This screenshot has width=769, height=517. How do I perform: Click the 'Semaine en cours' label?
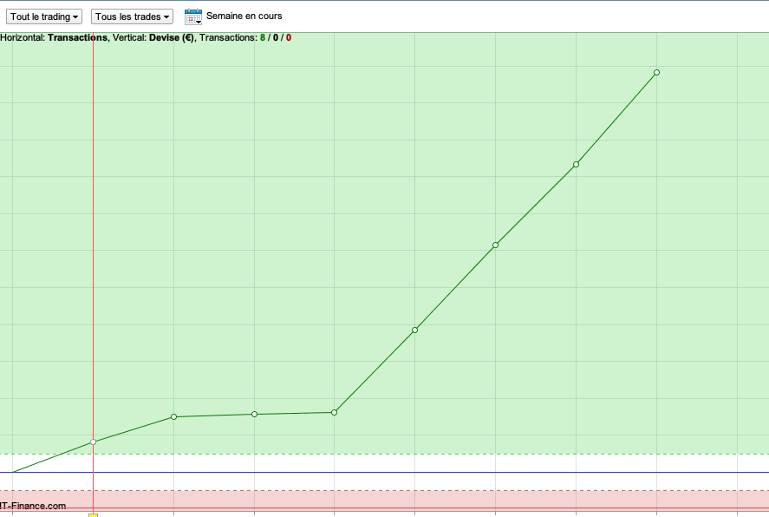click(244, 16)
